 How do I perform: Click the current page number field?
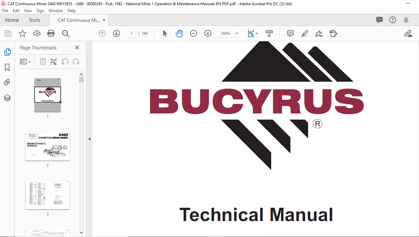click(132, 33)
